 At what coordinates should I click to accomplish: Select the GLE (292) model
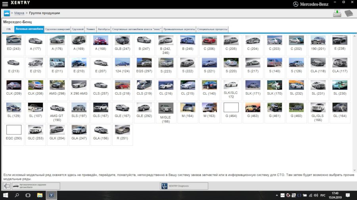(x=144, y=113)
